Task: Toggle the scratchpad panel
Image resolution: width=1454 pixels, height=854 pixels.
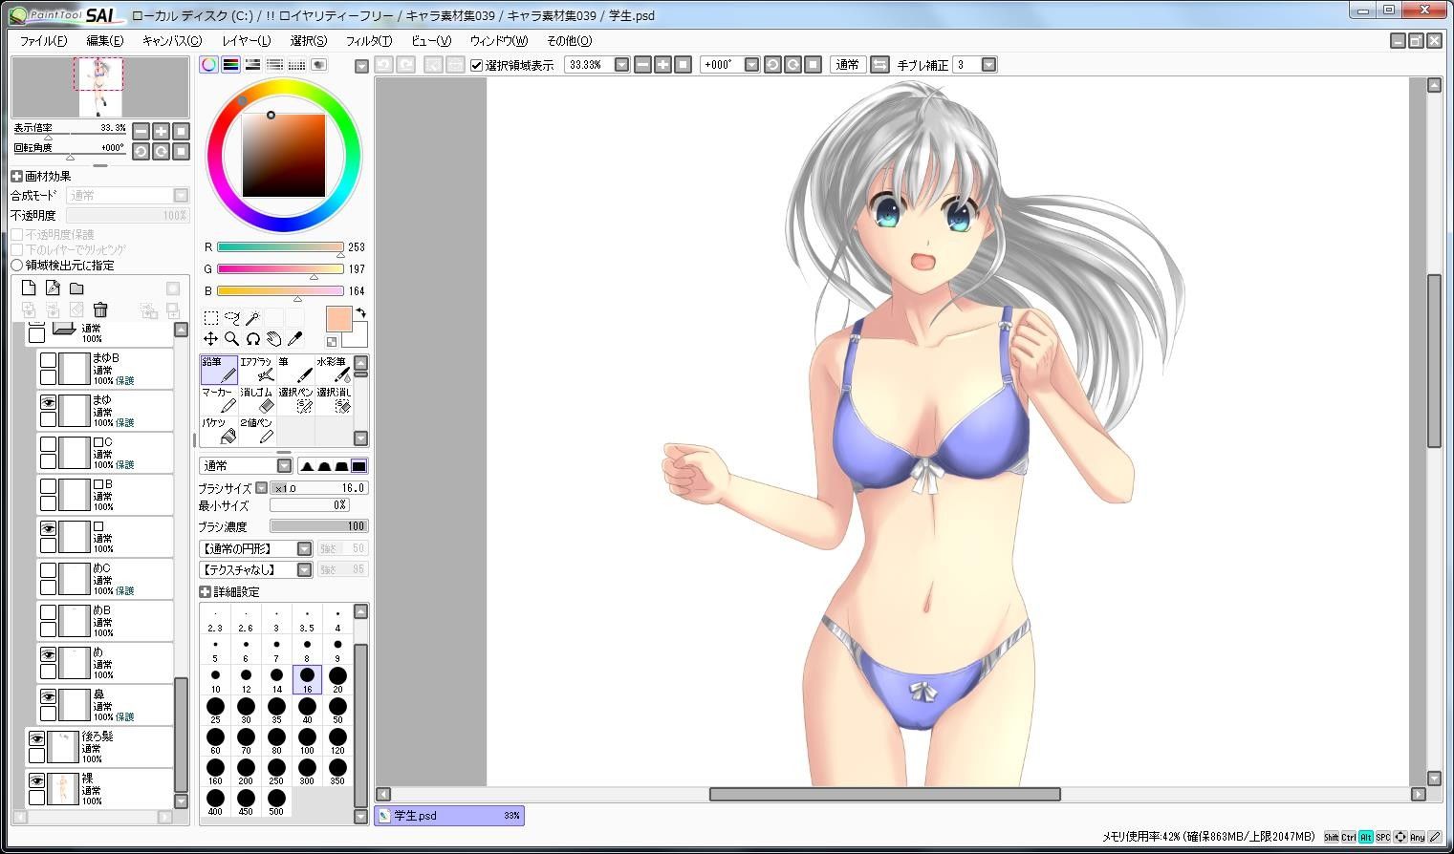Action: tap(318, 65)
